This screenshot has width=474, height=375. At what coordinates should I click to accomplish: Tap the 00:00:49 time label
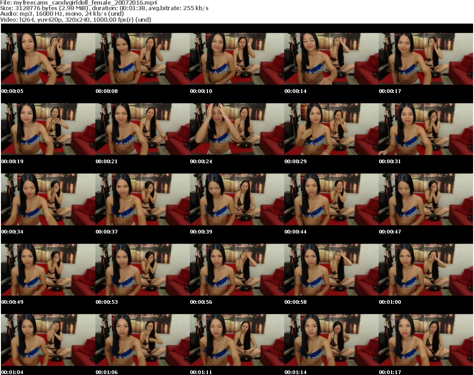12,302
